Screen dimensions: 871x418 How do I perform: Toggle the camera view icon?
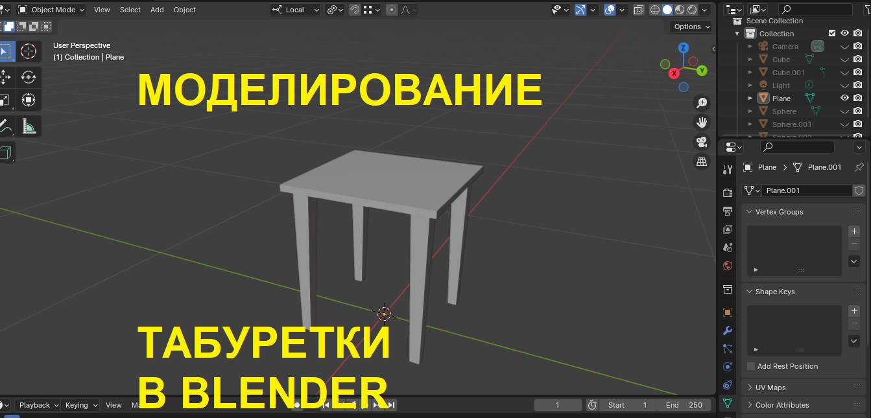[702, 142]
